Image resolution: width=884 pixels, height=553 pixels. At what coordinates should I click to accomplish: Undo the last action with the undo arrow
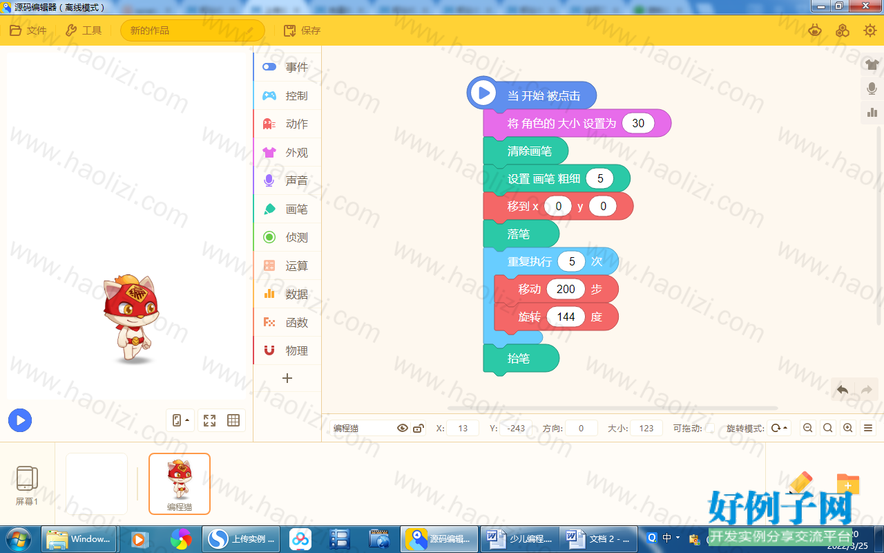coord(843,390)
